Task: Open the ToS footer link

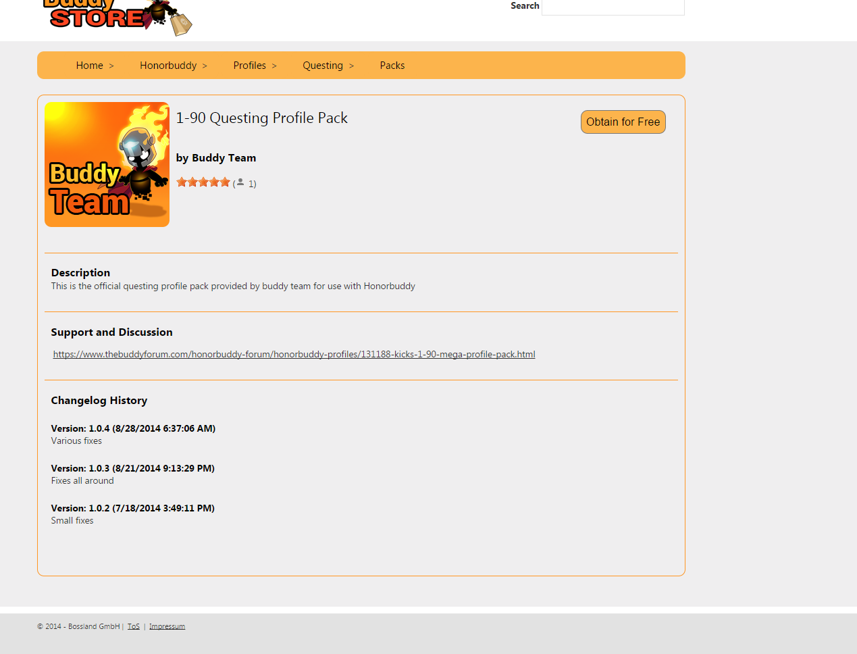Action: (x=134, y=626)
